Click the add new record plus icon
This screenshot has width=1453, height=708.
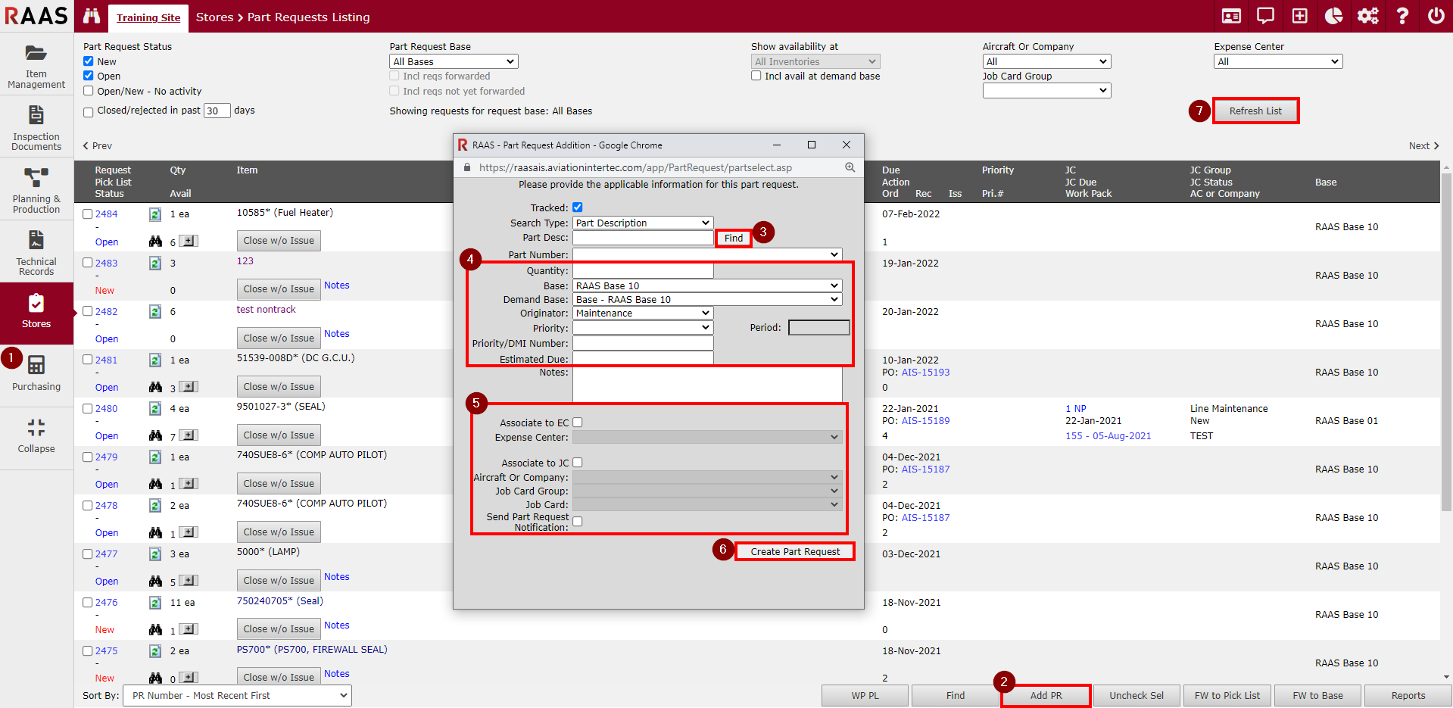click(x=1299, y=15)
